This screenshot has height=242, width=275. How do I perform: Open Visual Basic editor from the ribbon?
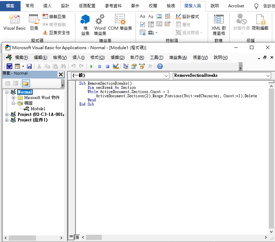pos(15,22)
